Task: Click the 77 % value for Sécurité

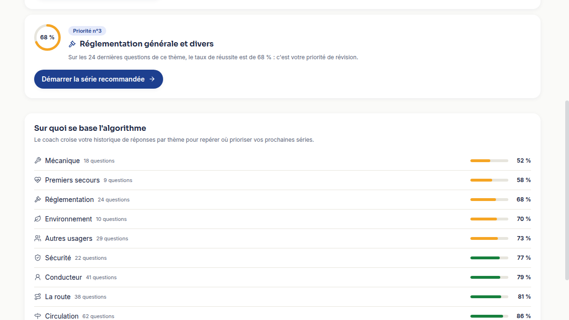Action: [524, 258]
